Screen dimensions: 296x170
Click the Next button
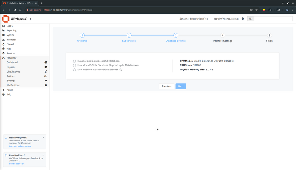click(181, 86)
